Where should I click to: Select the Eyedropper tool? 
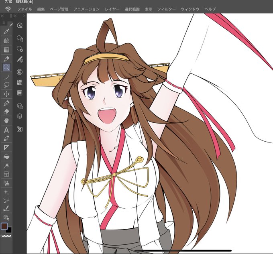tap(6, 31)
